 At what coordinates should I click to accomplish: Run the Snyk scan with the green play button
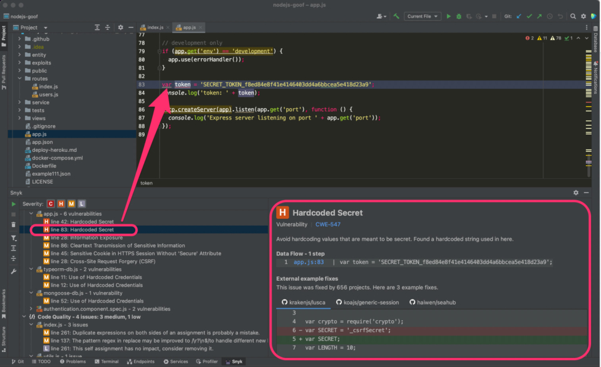pyautogui.click(x=13, y=204)
